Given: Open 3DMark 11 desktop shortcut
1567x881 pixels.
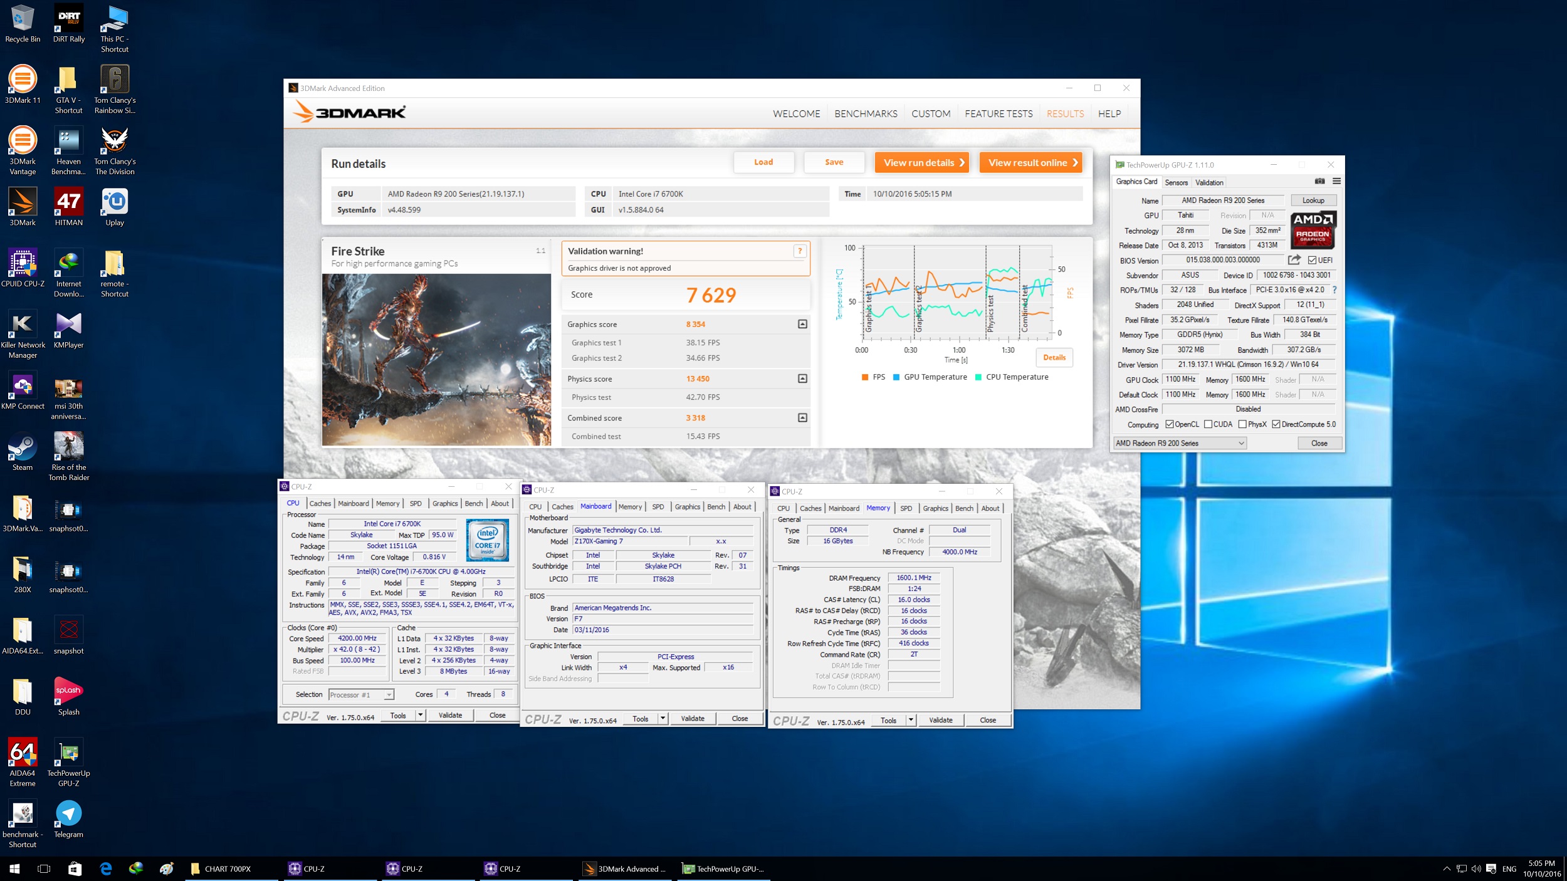Looking at the screenshot, I should pyautogui.click(x=23, y=85).
